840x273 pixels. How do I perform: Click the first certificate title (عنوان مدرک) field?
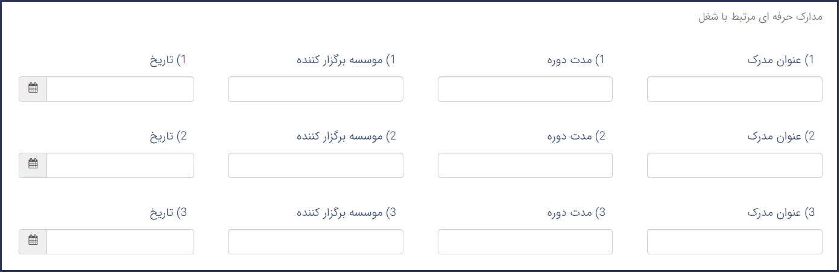(x=734, y=89)
